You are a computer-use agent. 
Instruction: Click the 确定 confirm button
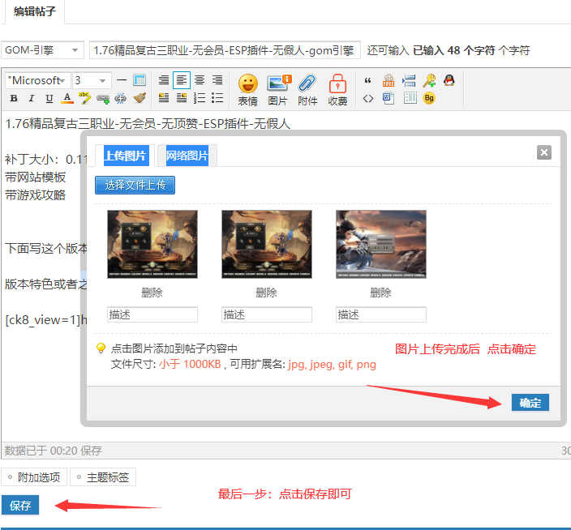pyautogui.click(x=530, y=403)
